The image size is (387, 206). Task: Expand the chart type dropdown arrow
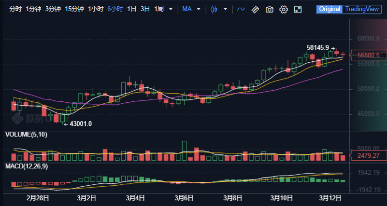225,9
